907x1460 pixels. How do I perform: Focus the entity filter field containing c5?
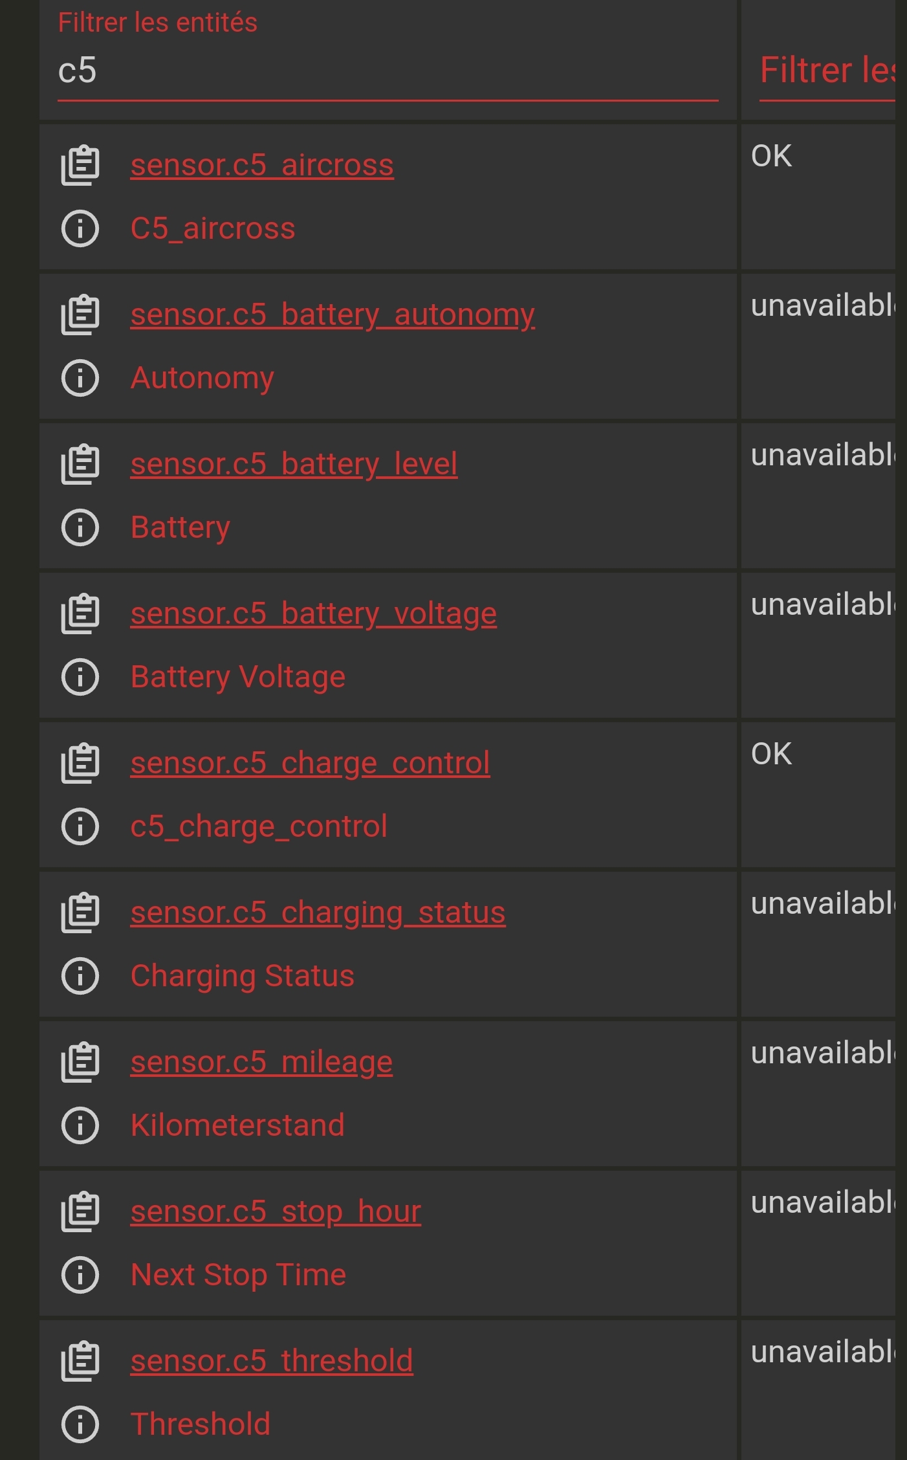(388, 71)
